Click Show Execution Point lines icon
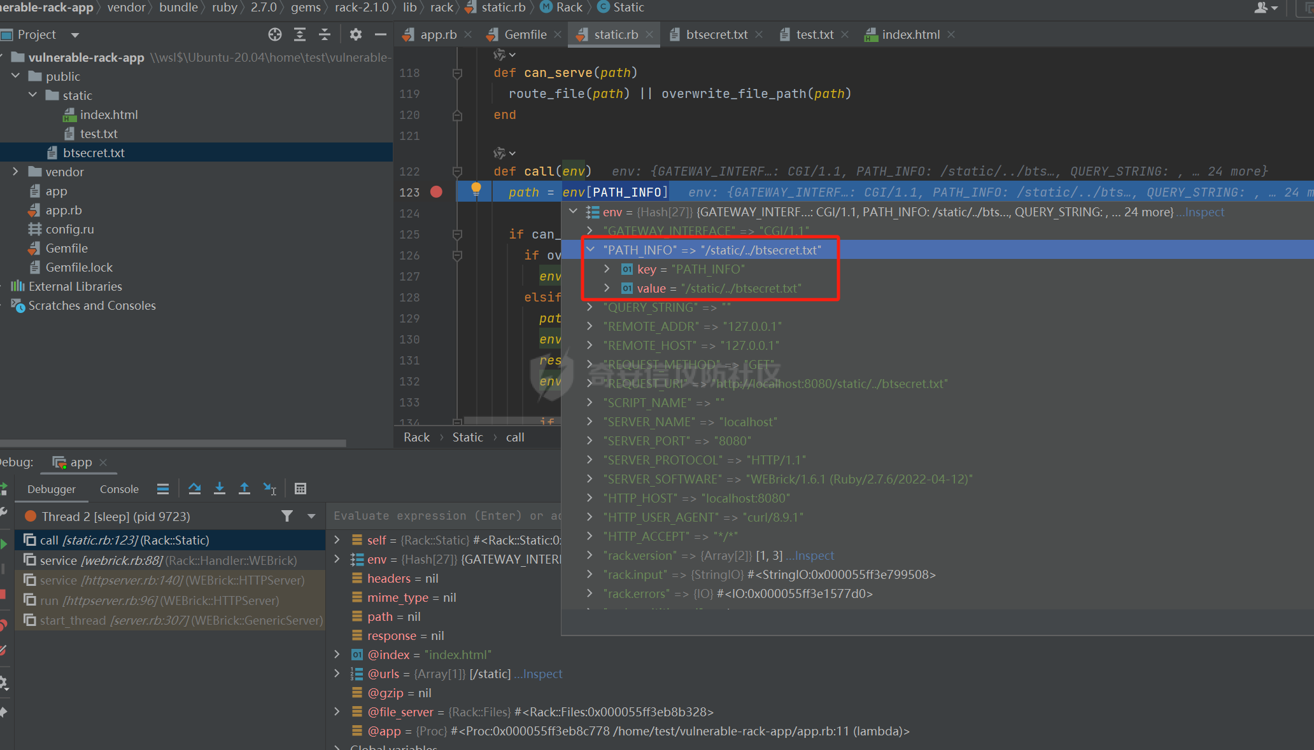 click(163, 489)
